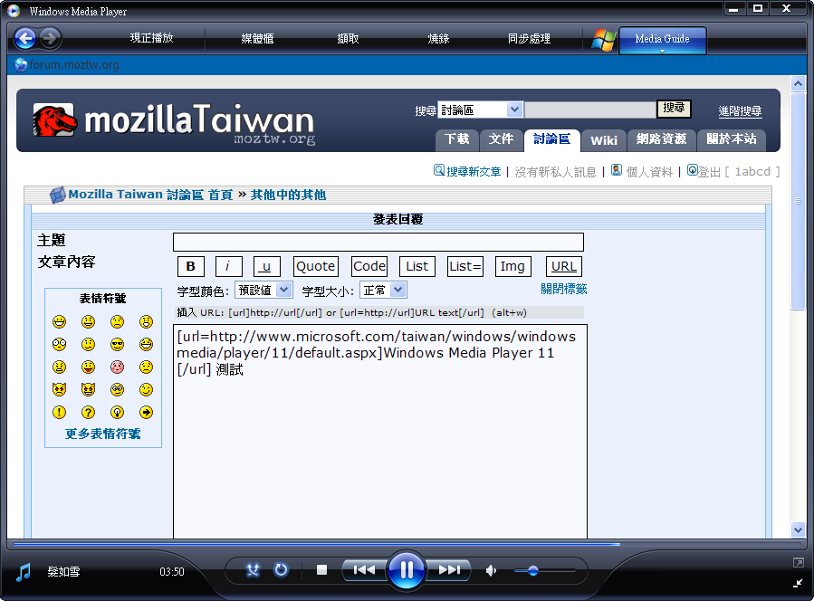Click the forward navigation arrow
This screenshot has width=814, height=601.
pos(50,38)
